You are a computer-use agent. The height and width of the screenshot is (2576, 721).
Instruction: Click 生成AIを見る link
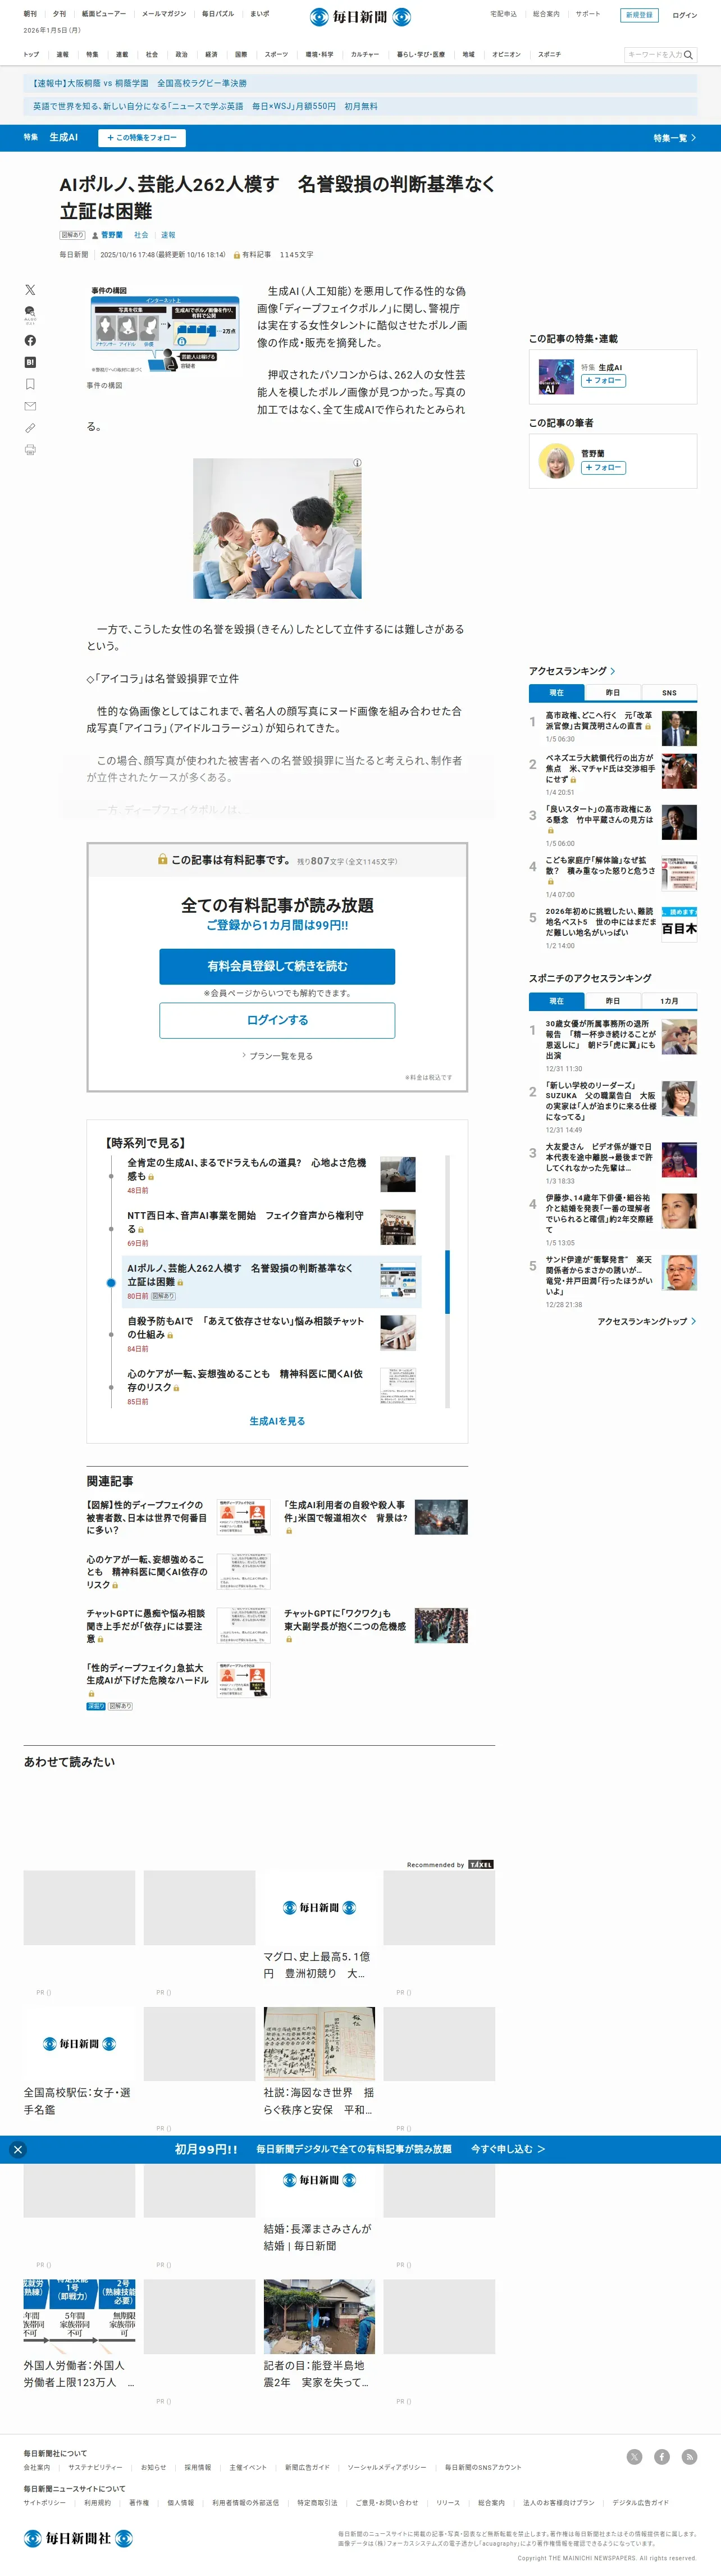277,1421
